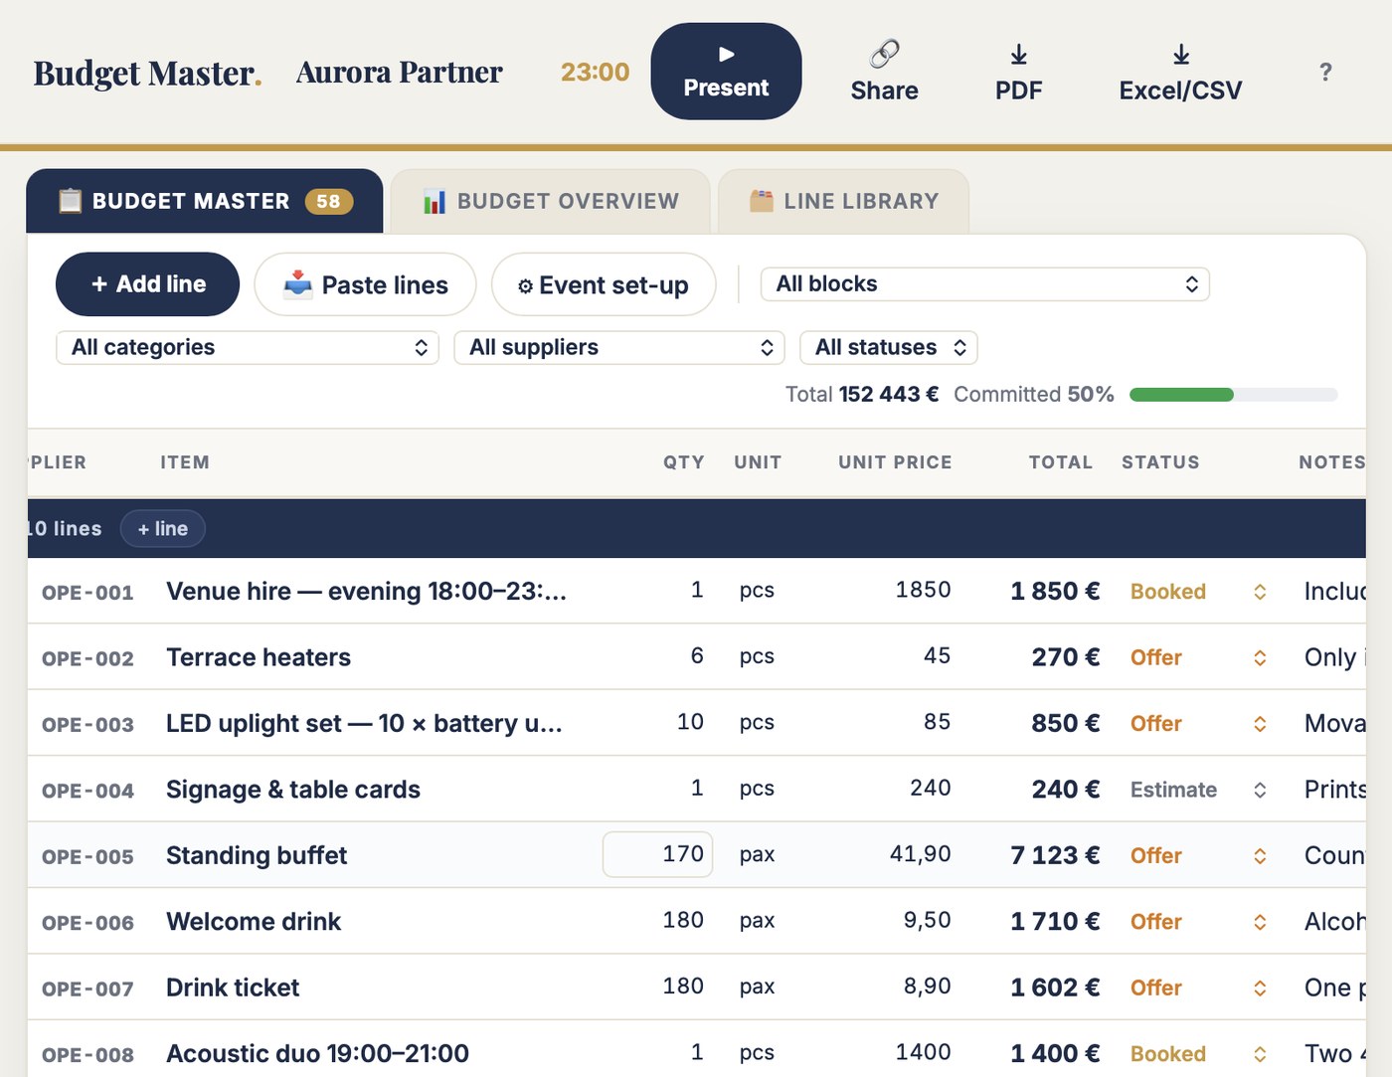Click the NOTES column header
Image resolution: width=1392 pixels, height=1077 pixels.
click(1331, 462)
